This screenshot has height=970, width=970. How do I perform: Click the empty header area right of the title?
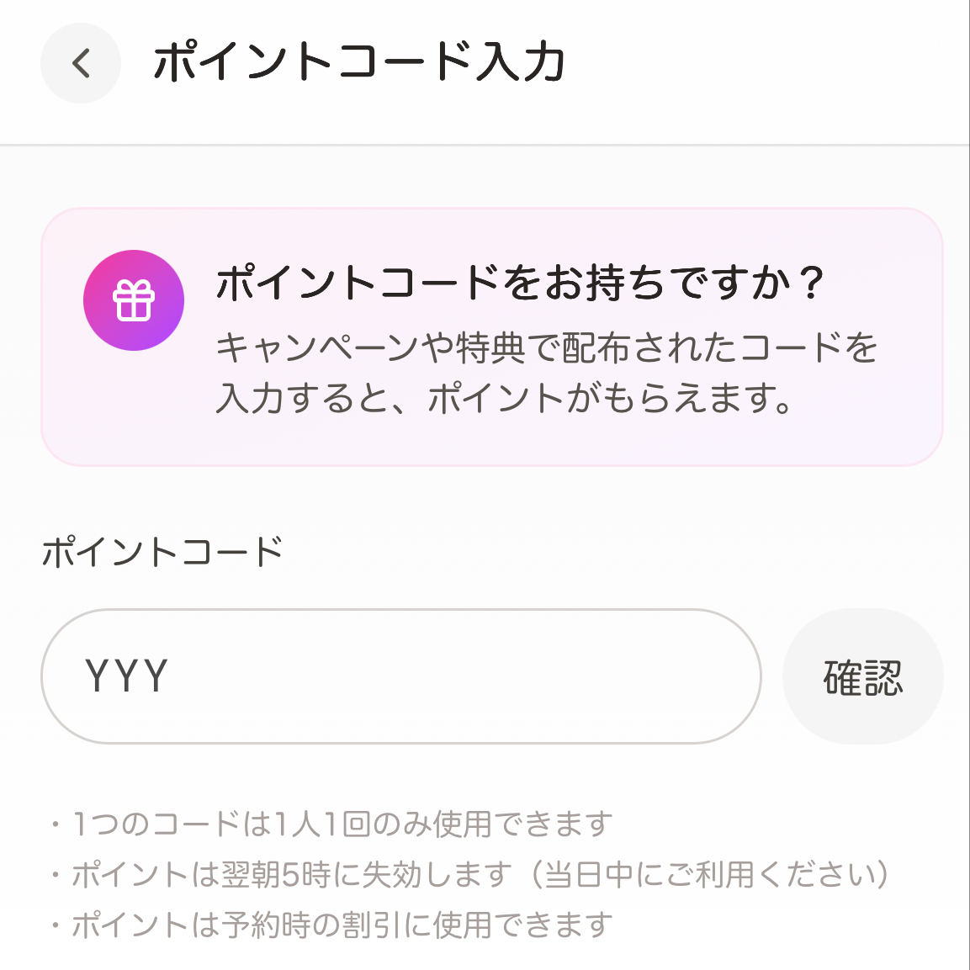[757, 63]
